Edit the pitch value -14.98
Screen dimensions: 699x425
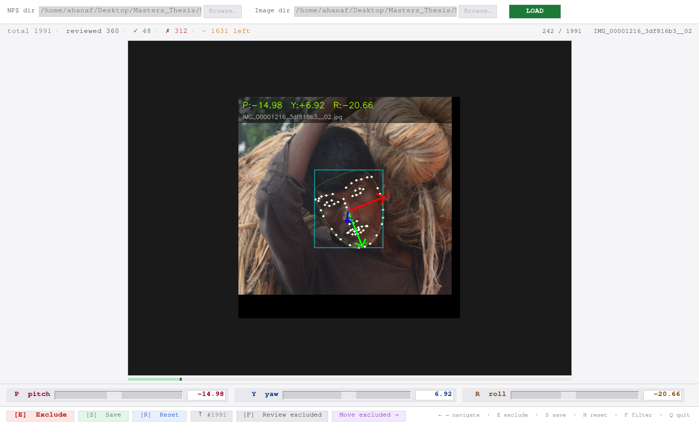coord(206,395)
